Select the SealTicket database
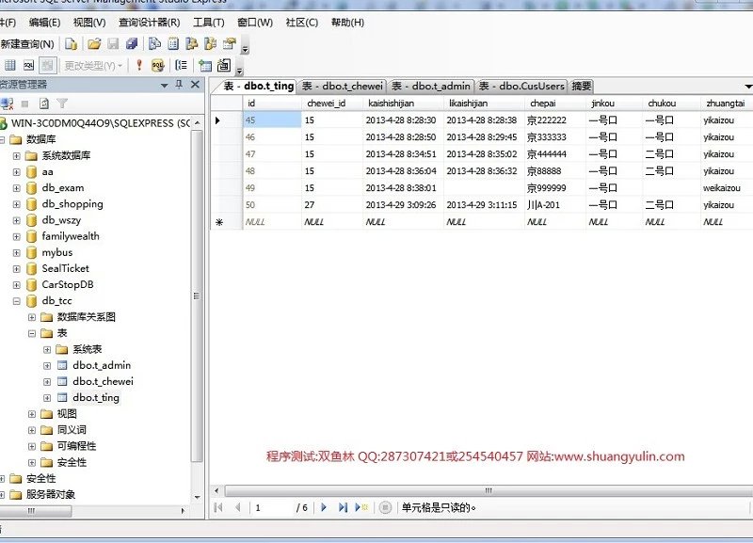Image resolution: width=753 pixels, height=543 pixels. 65,268
